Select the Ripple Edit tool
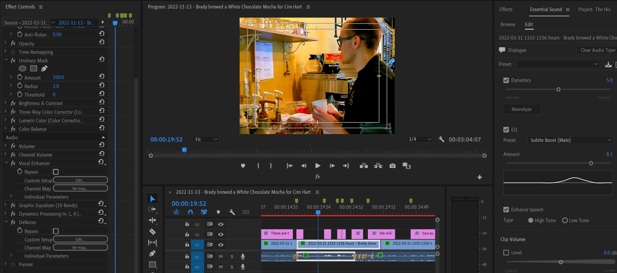Image resolution: width=617 pixels, height=273 pixels. 152,220
